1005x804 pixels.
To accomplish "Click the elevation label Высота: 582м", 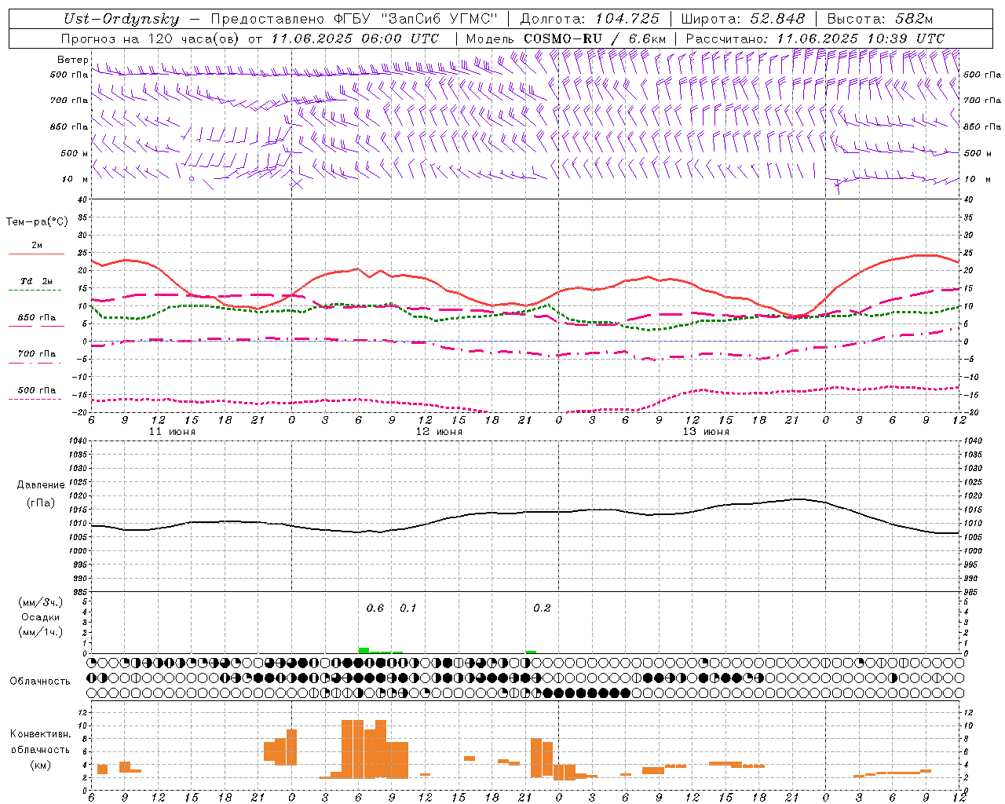I will tap(880, 19).
